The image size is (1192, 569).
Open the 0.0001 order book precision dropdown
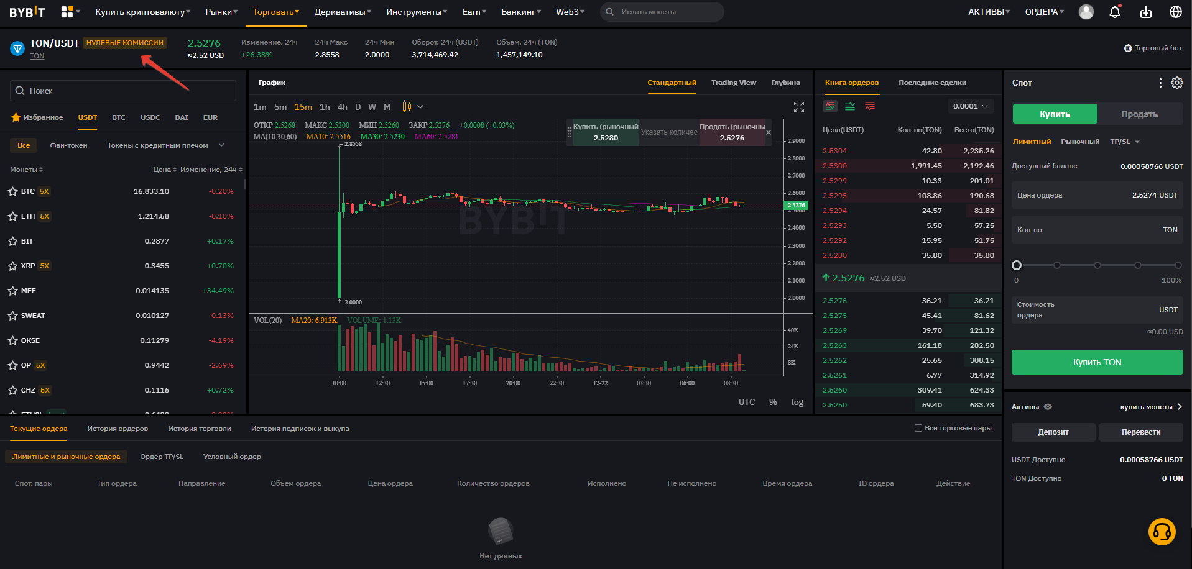971,106
